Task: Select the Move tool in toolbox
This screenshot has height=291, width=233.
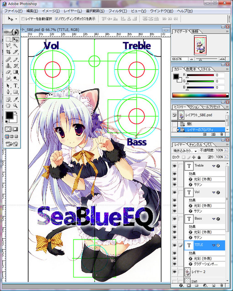Action: point(16,40)
